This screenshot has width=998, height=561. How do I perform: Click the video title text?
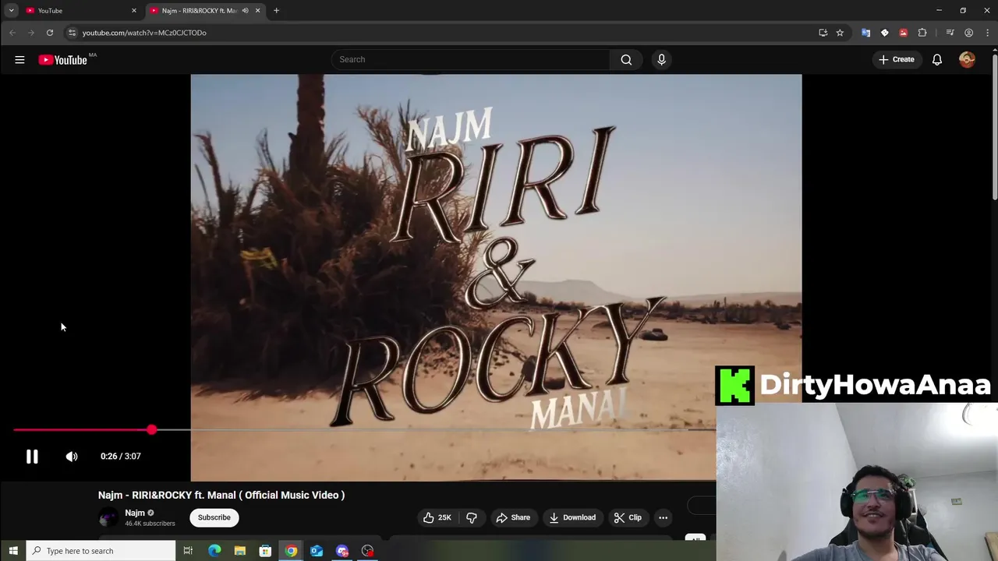(x=221, y=495)
